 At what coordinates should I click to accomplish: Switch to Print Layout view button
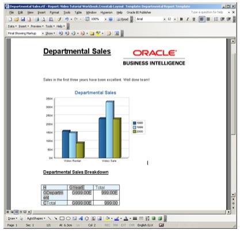coord(16,212)
